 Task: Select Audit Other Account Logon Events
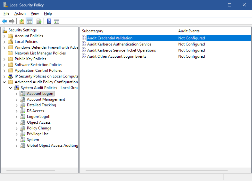click(x=117, y=56)
